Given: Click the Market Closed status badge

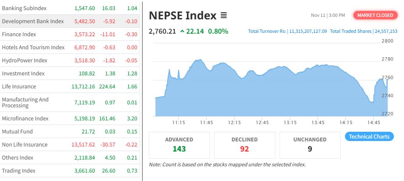Looking at the screenshot, I should point(375,15).
